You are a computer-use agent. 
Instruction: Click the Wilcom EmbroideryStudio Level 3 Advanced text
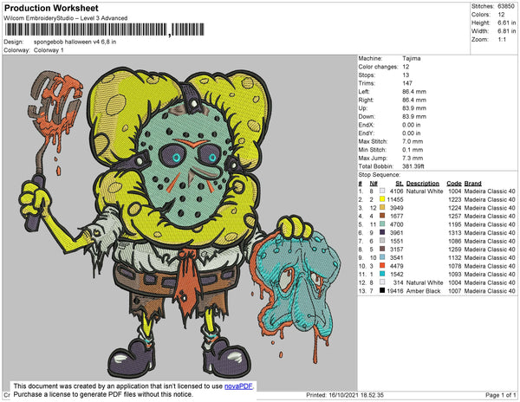pos(66,18)
